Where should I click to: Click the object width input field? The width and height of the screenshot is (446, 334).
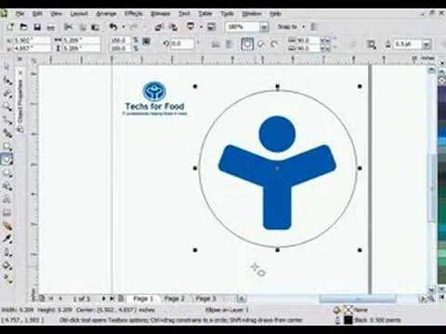[x=82, y=40]
